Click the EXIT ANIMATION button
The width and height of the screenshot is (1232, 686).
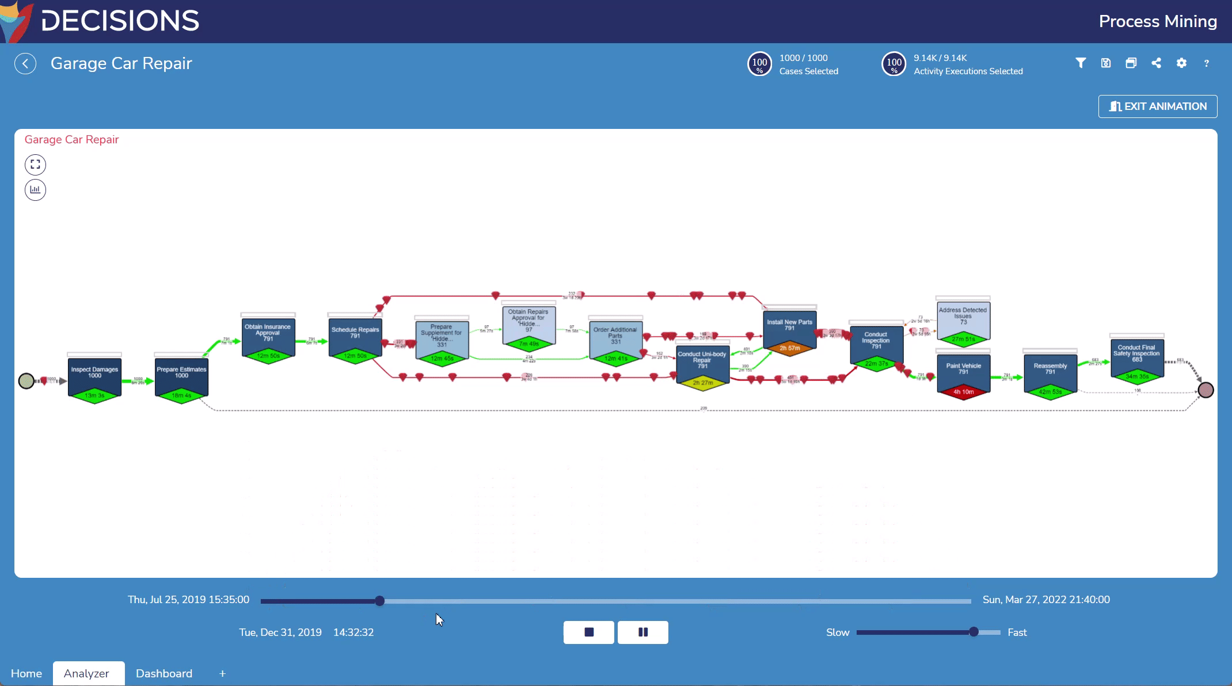coord(1158,106)
